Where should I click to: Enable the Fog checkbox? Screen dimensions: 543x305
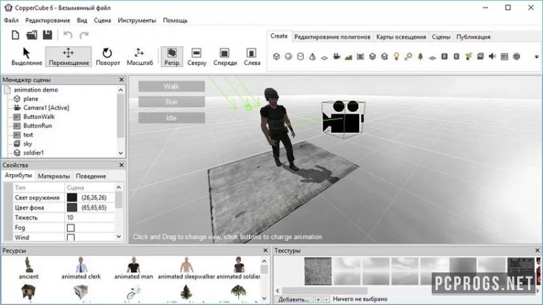(x=71, y=228)
